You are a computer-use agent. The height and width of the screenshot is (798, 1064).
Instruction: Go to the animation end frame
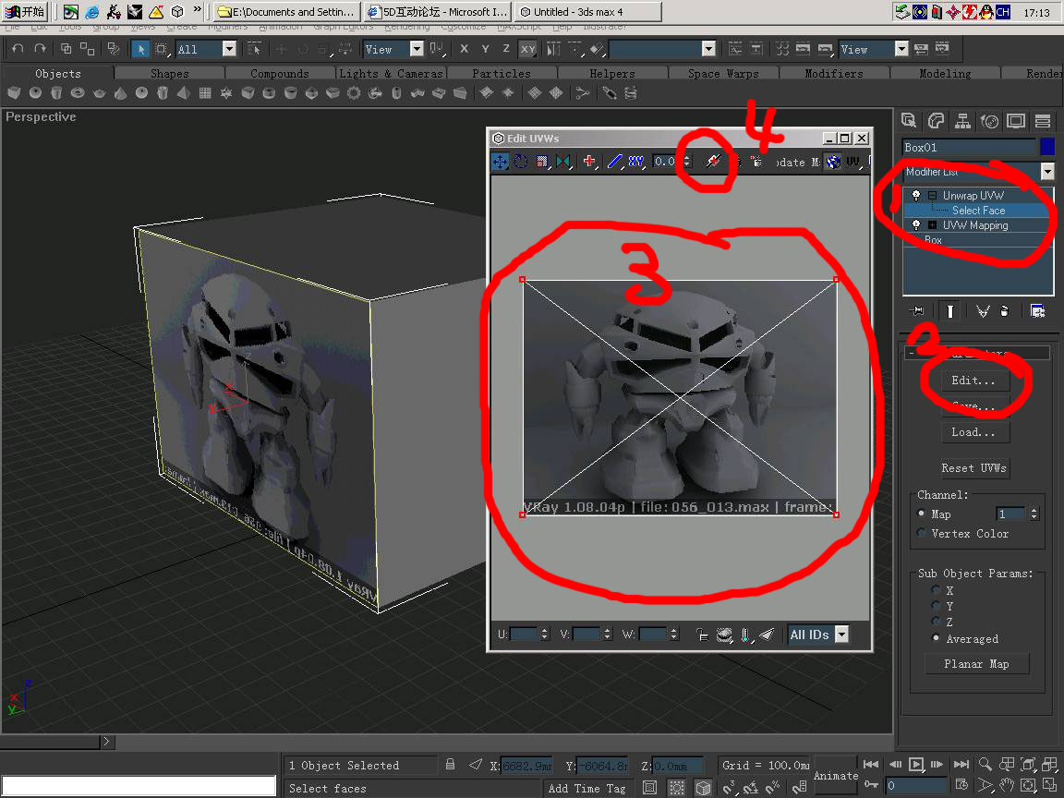tap(961, 765)
